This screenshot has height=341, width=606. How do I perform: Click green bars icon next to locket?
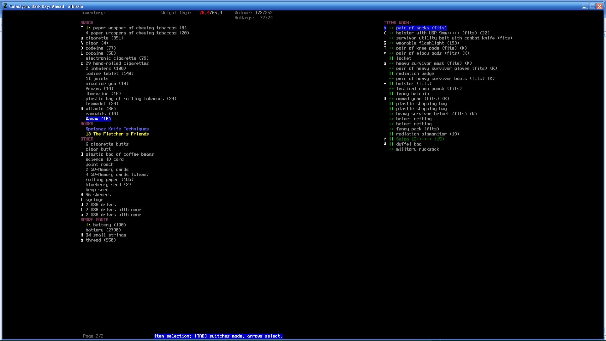[x=391, y=58]
